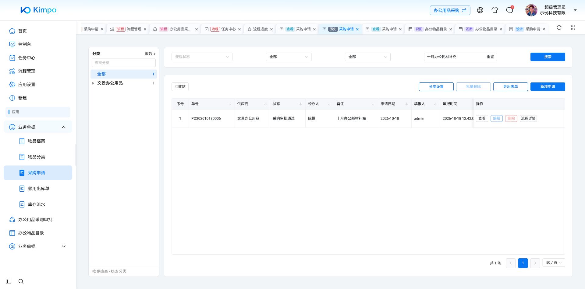Enter fullscreen with the expand icon
585x289 pixels.
(x=573, y=28)
